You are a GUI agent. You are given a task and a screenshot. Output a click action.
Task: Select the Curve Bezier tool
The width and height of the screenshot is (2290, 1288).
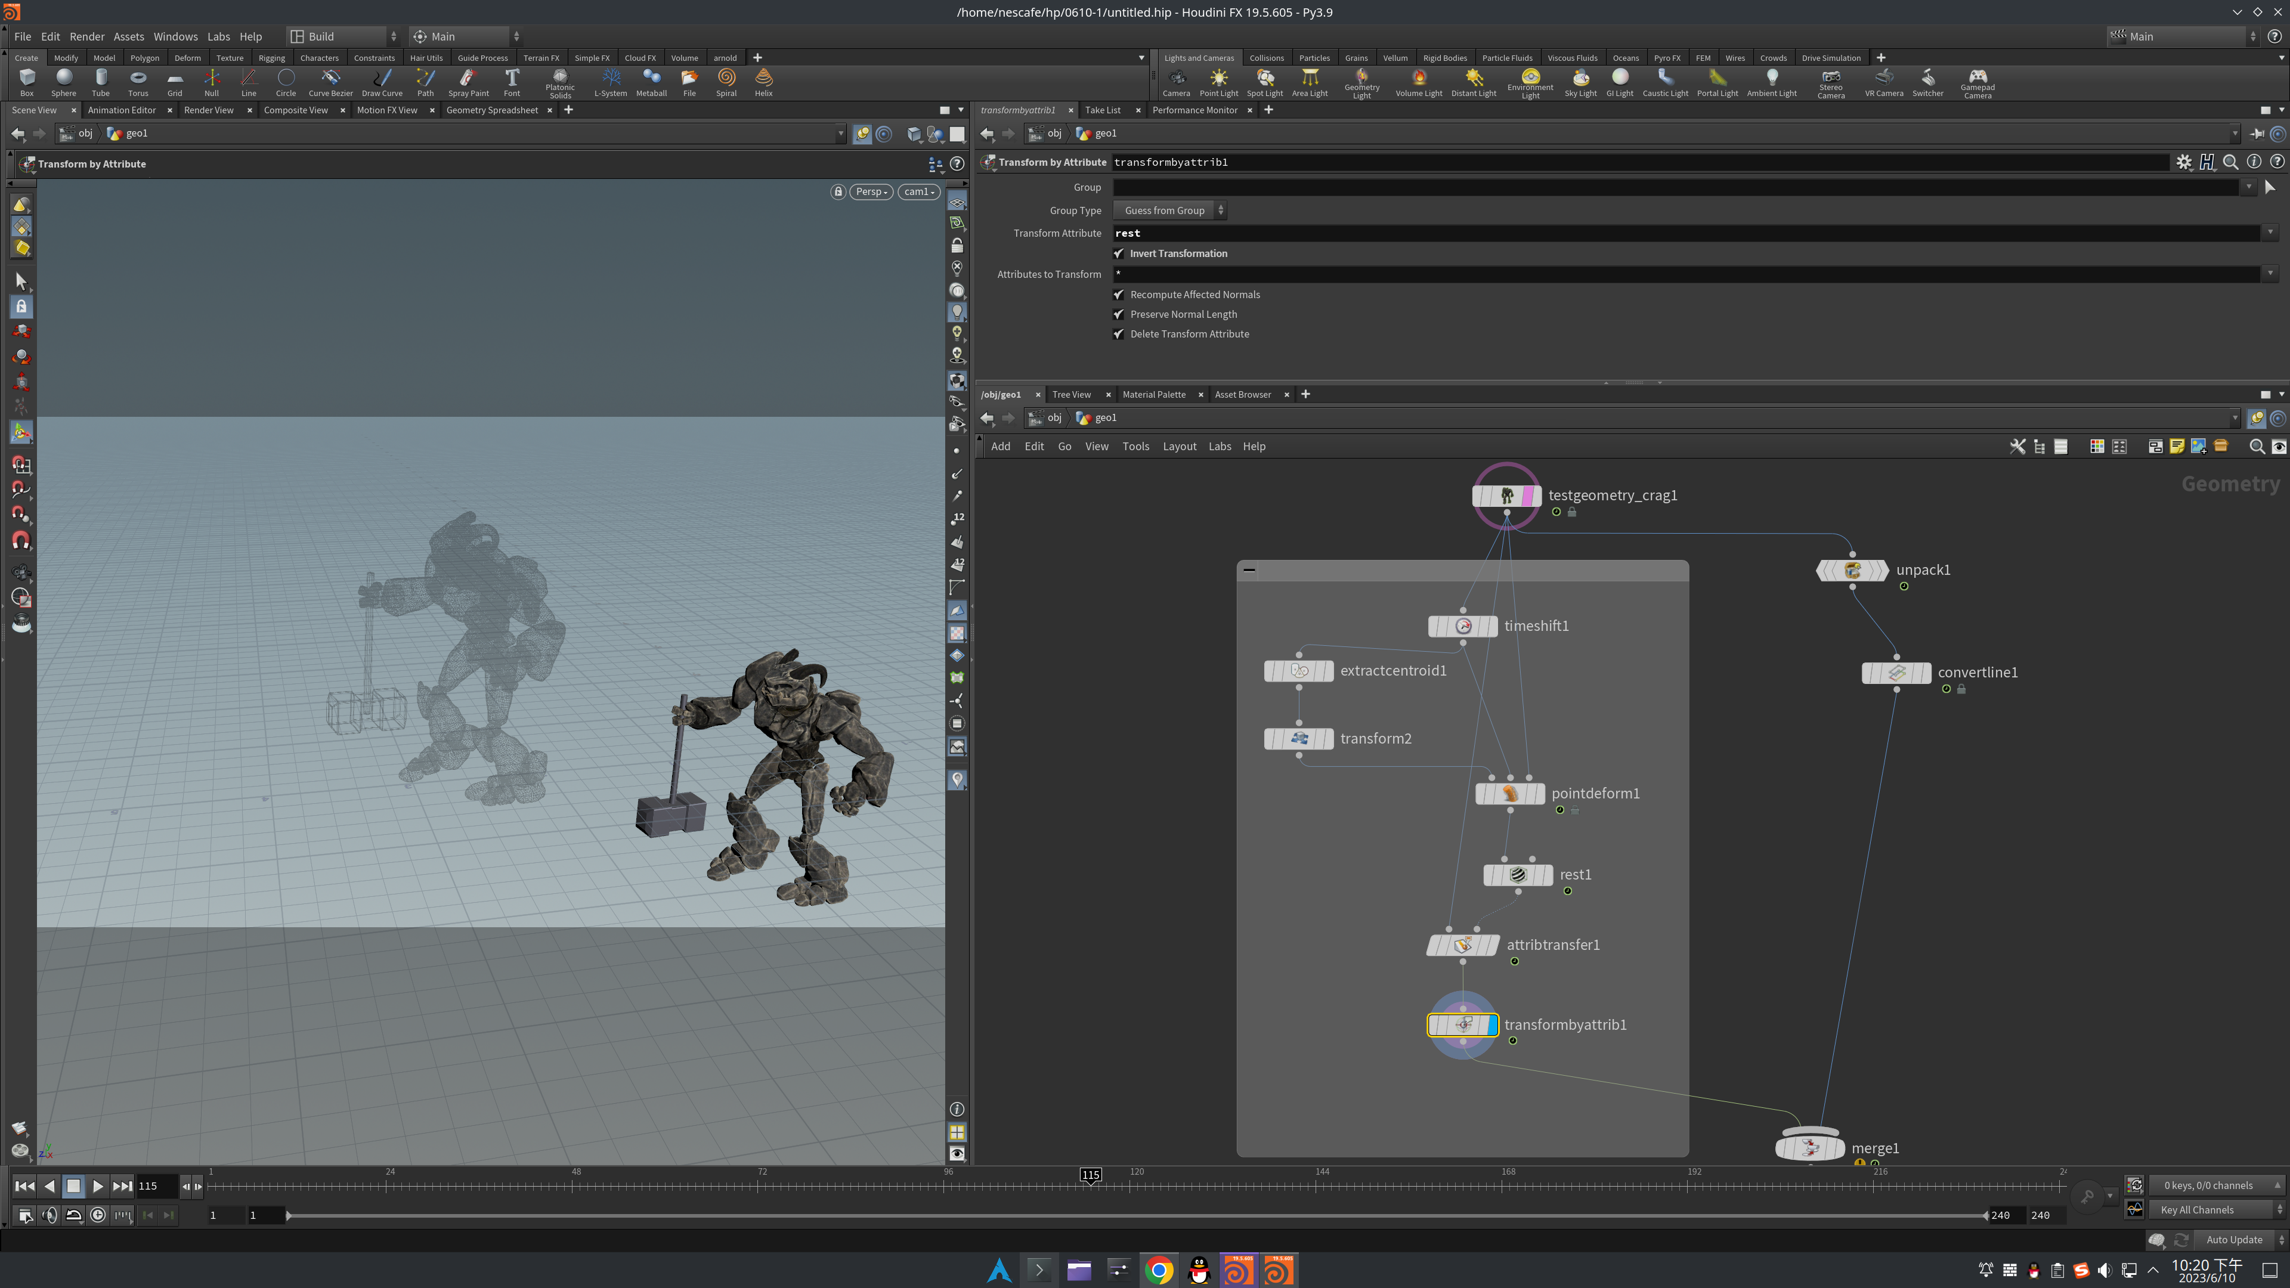pyautogui.click(x=331, y=83)
